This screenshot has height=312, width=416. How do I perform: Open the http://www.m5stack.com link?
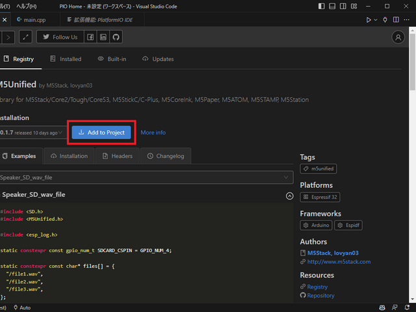point(339,261)
